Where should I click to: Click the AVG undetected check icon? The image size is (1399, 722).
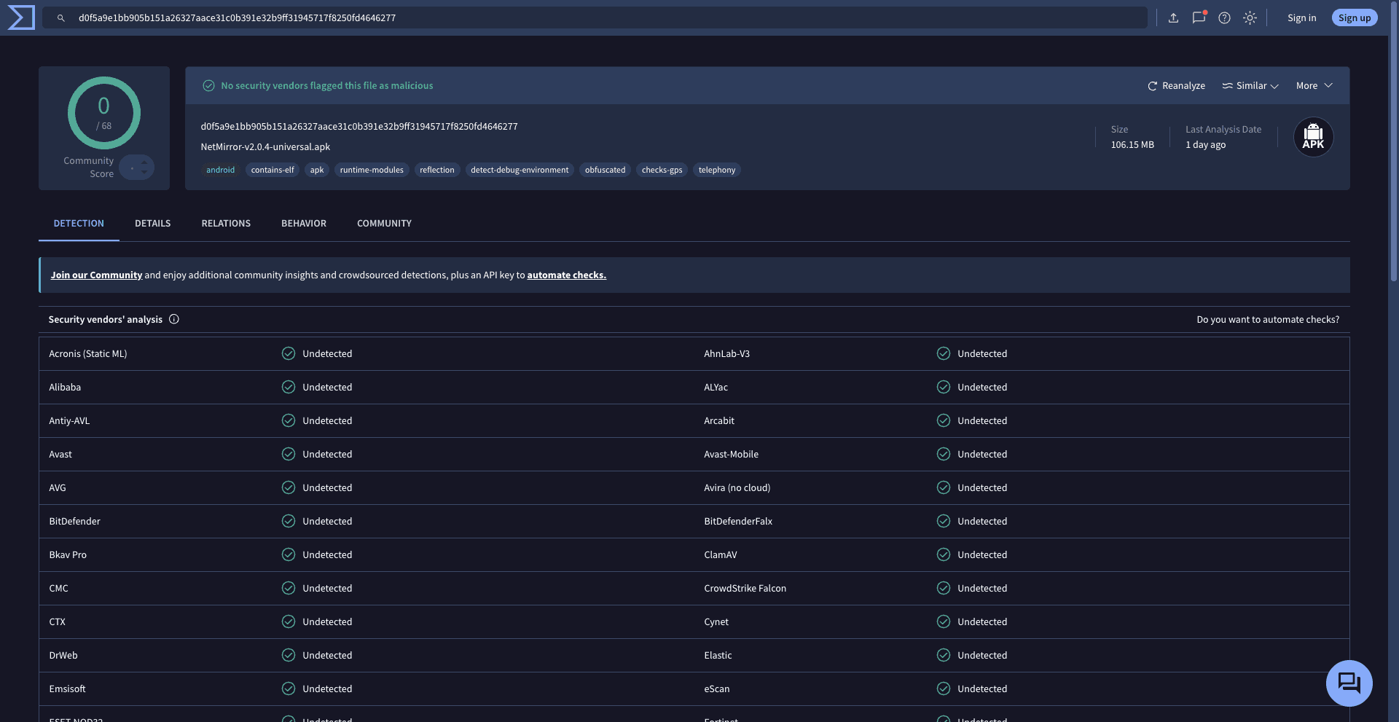point(289,487)
